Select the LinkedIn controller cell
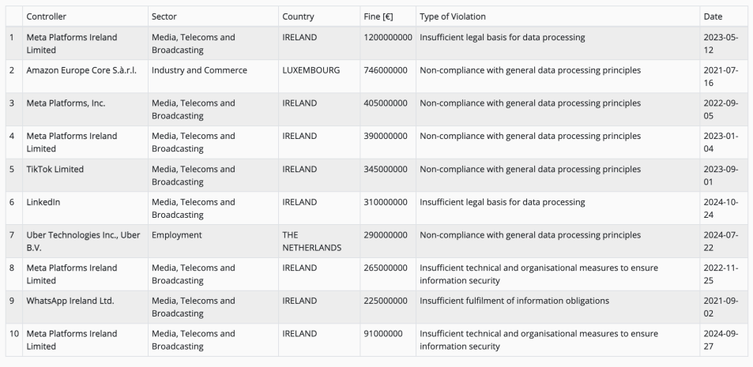 (x=43, y=202)
